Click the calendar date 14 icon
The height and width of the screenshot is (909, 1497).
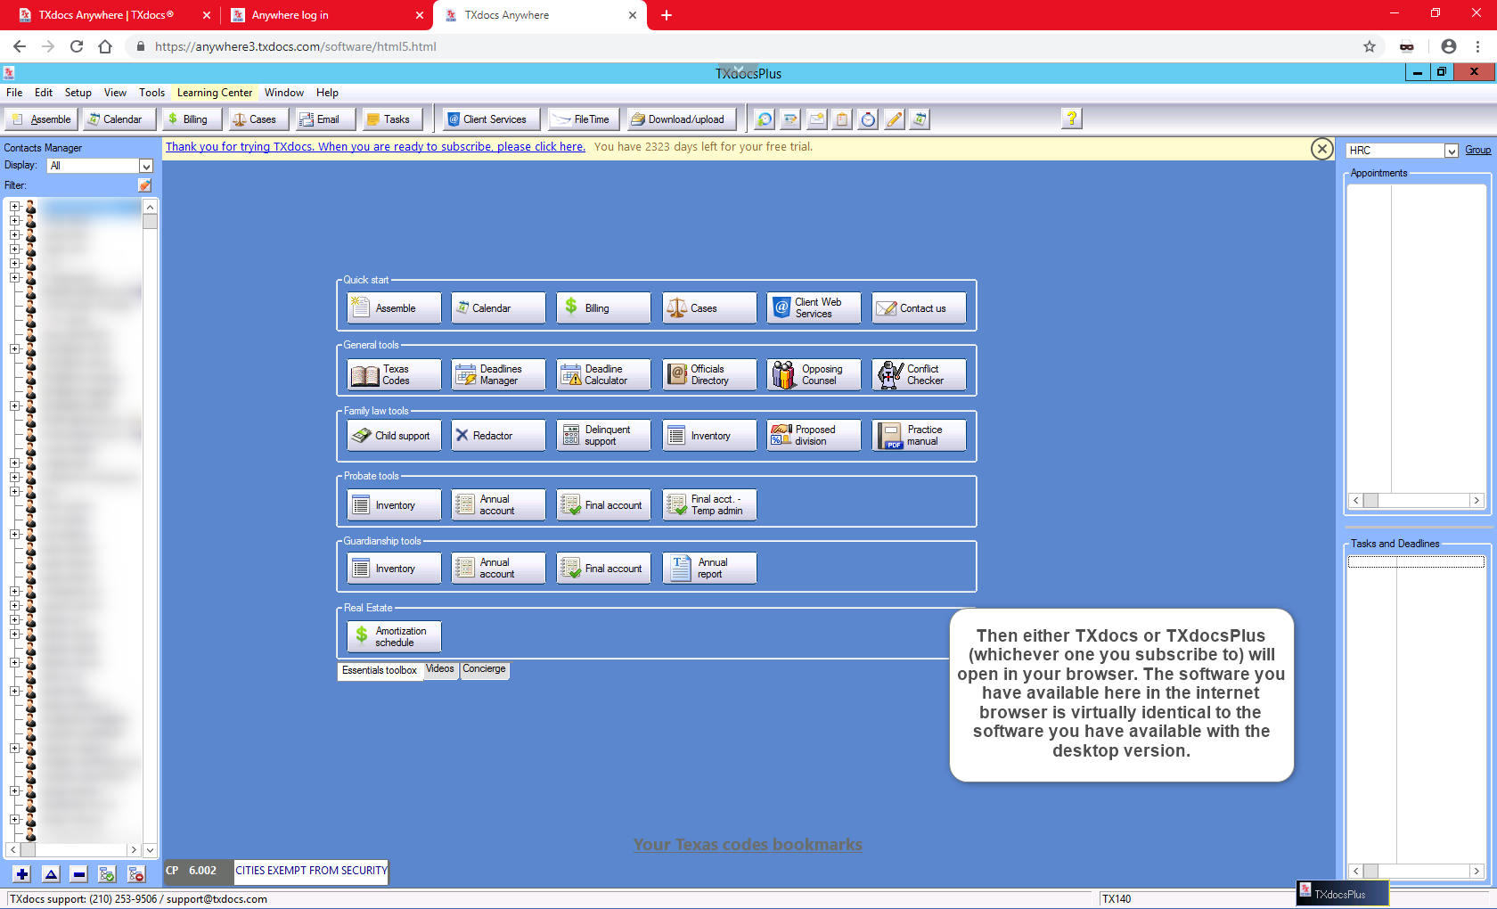tap(920, 119)
